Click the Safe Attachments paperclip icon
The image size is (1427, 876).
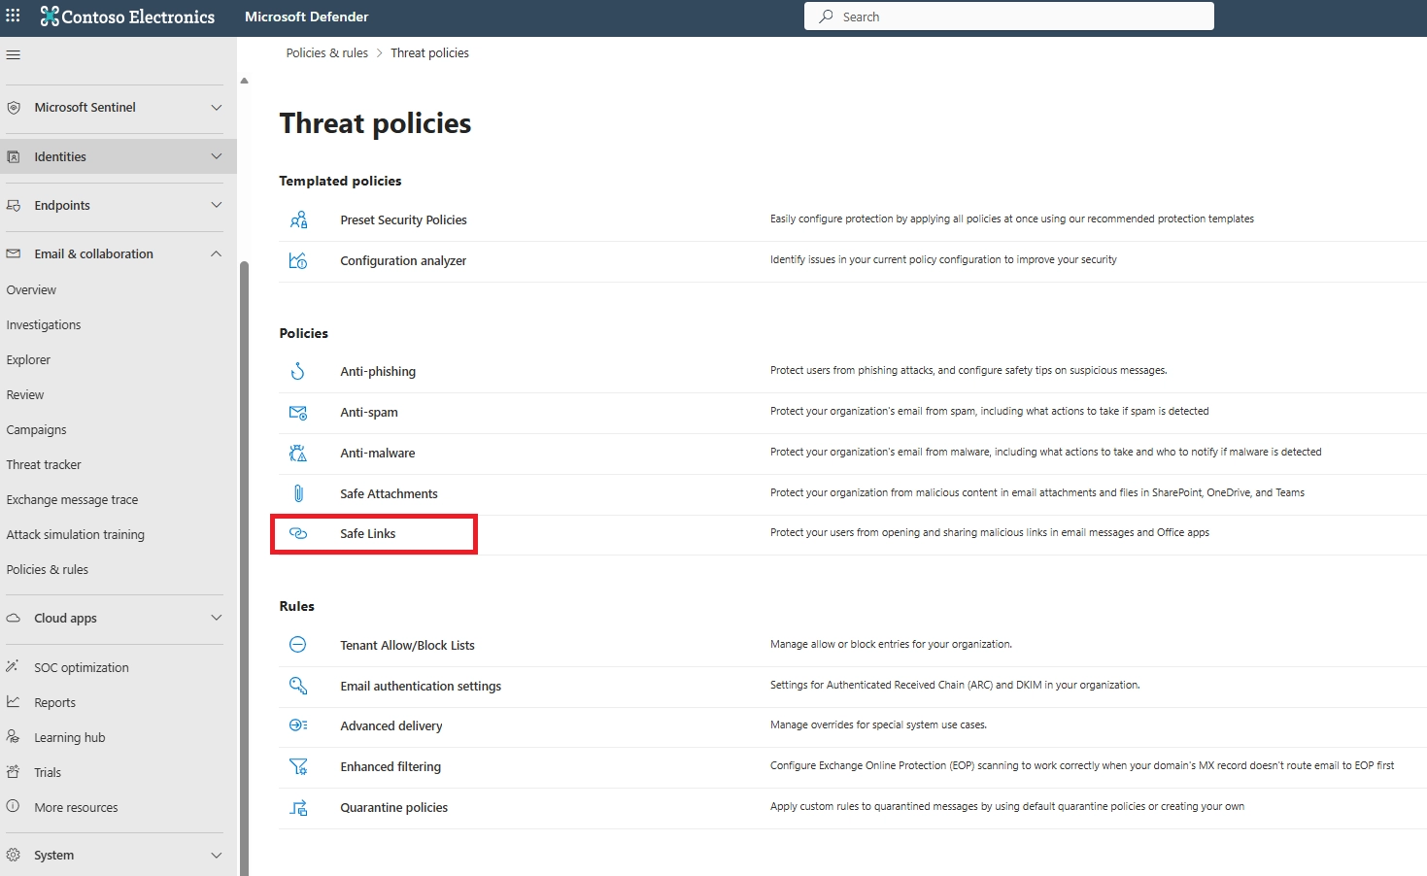(298, 493)
